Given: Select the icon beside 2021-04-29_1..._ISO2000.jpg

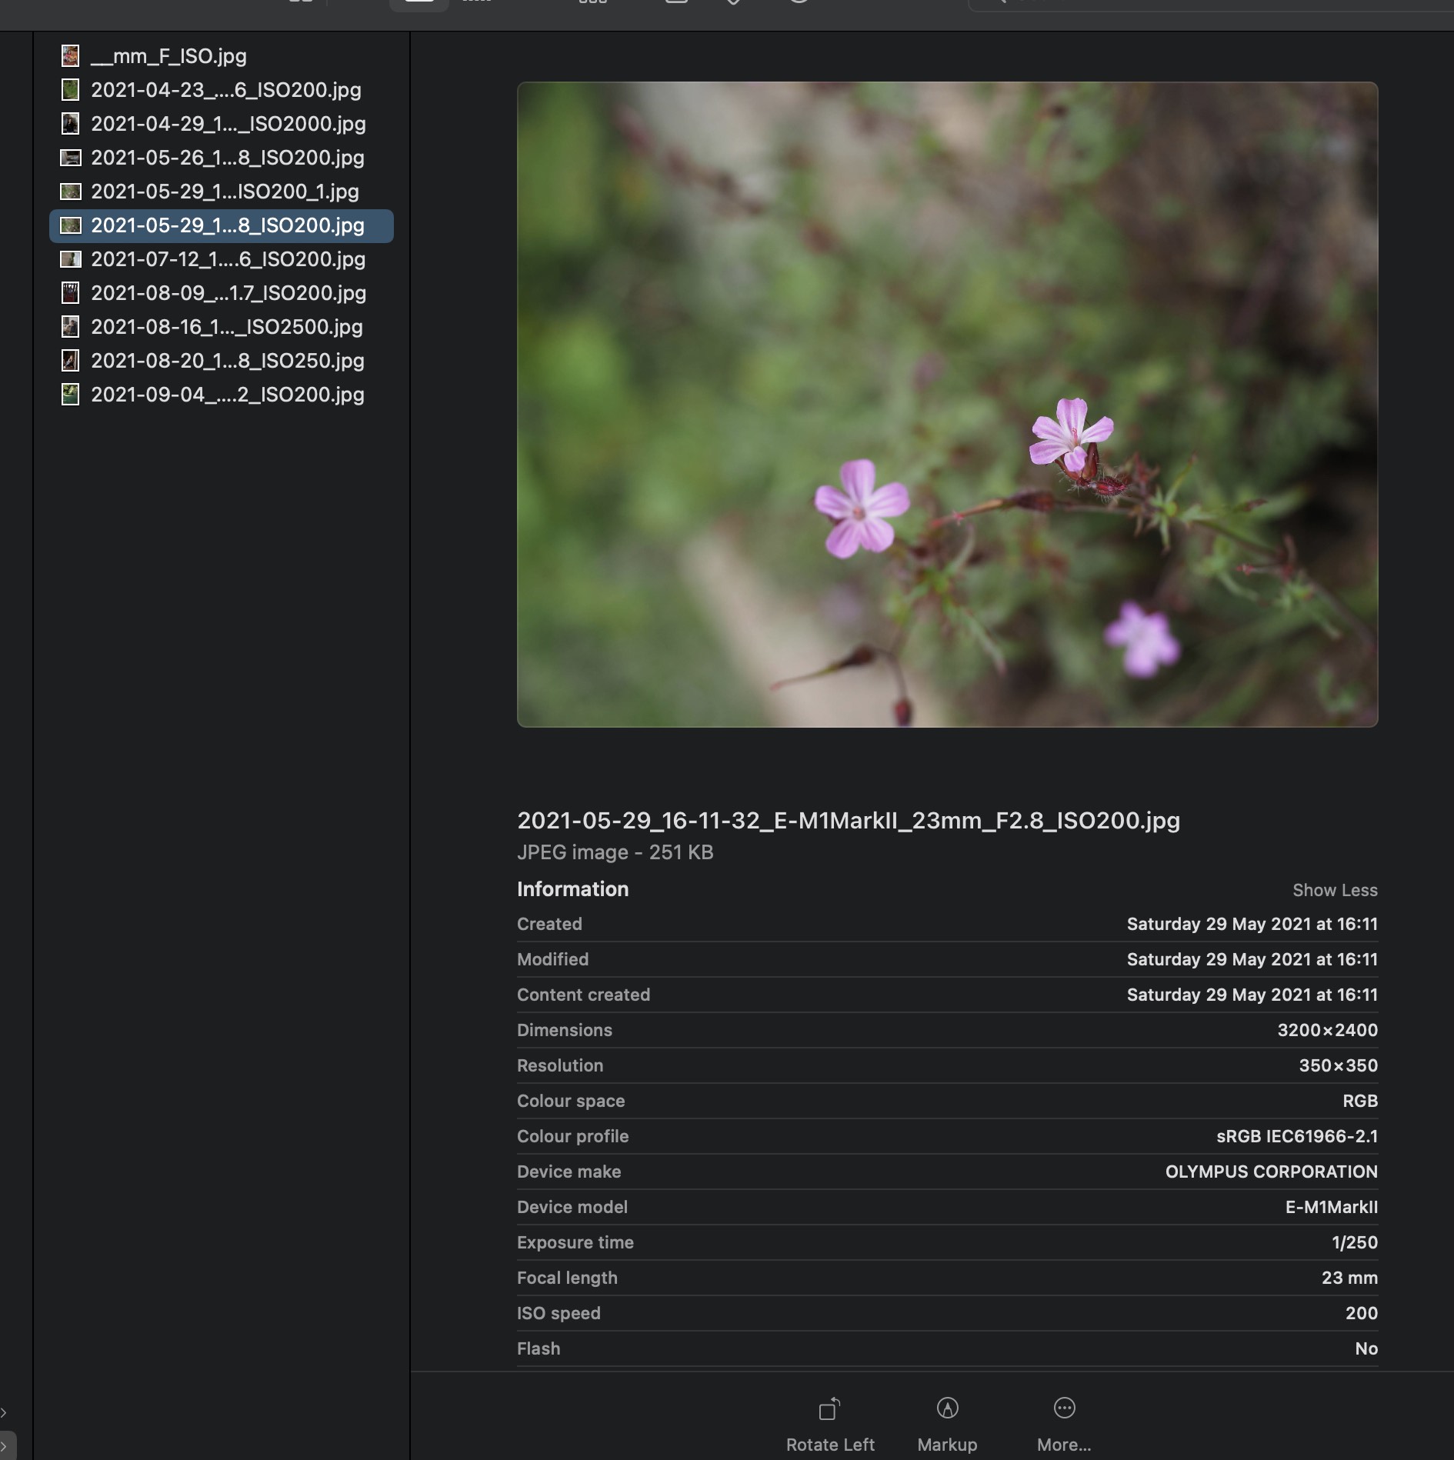Looking at the screenshot, I should (x=70, y=124).
